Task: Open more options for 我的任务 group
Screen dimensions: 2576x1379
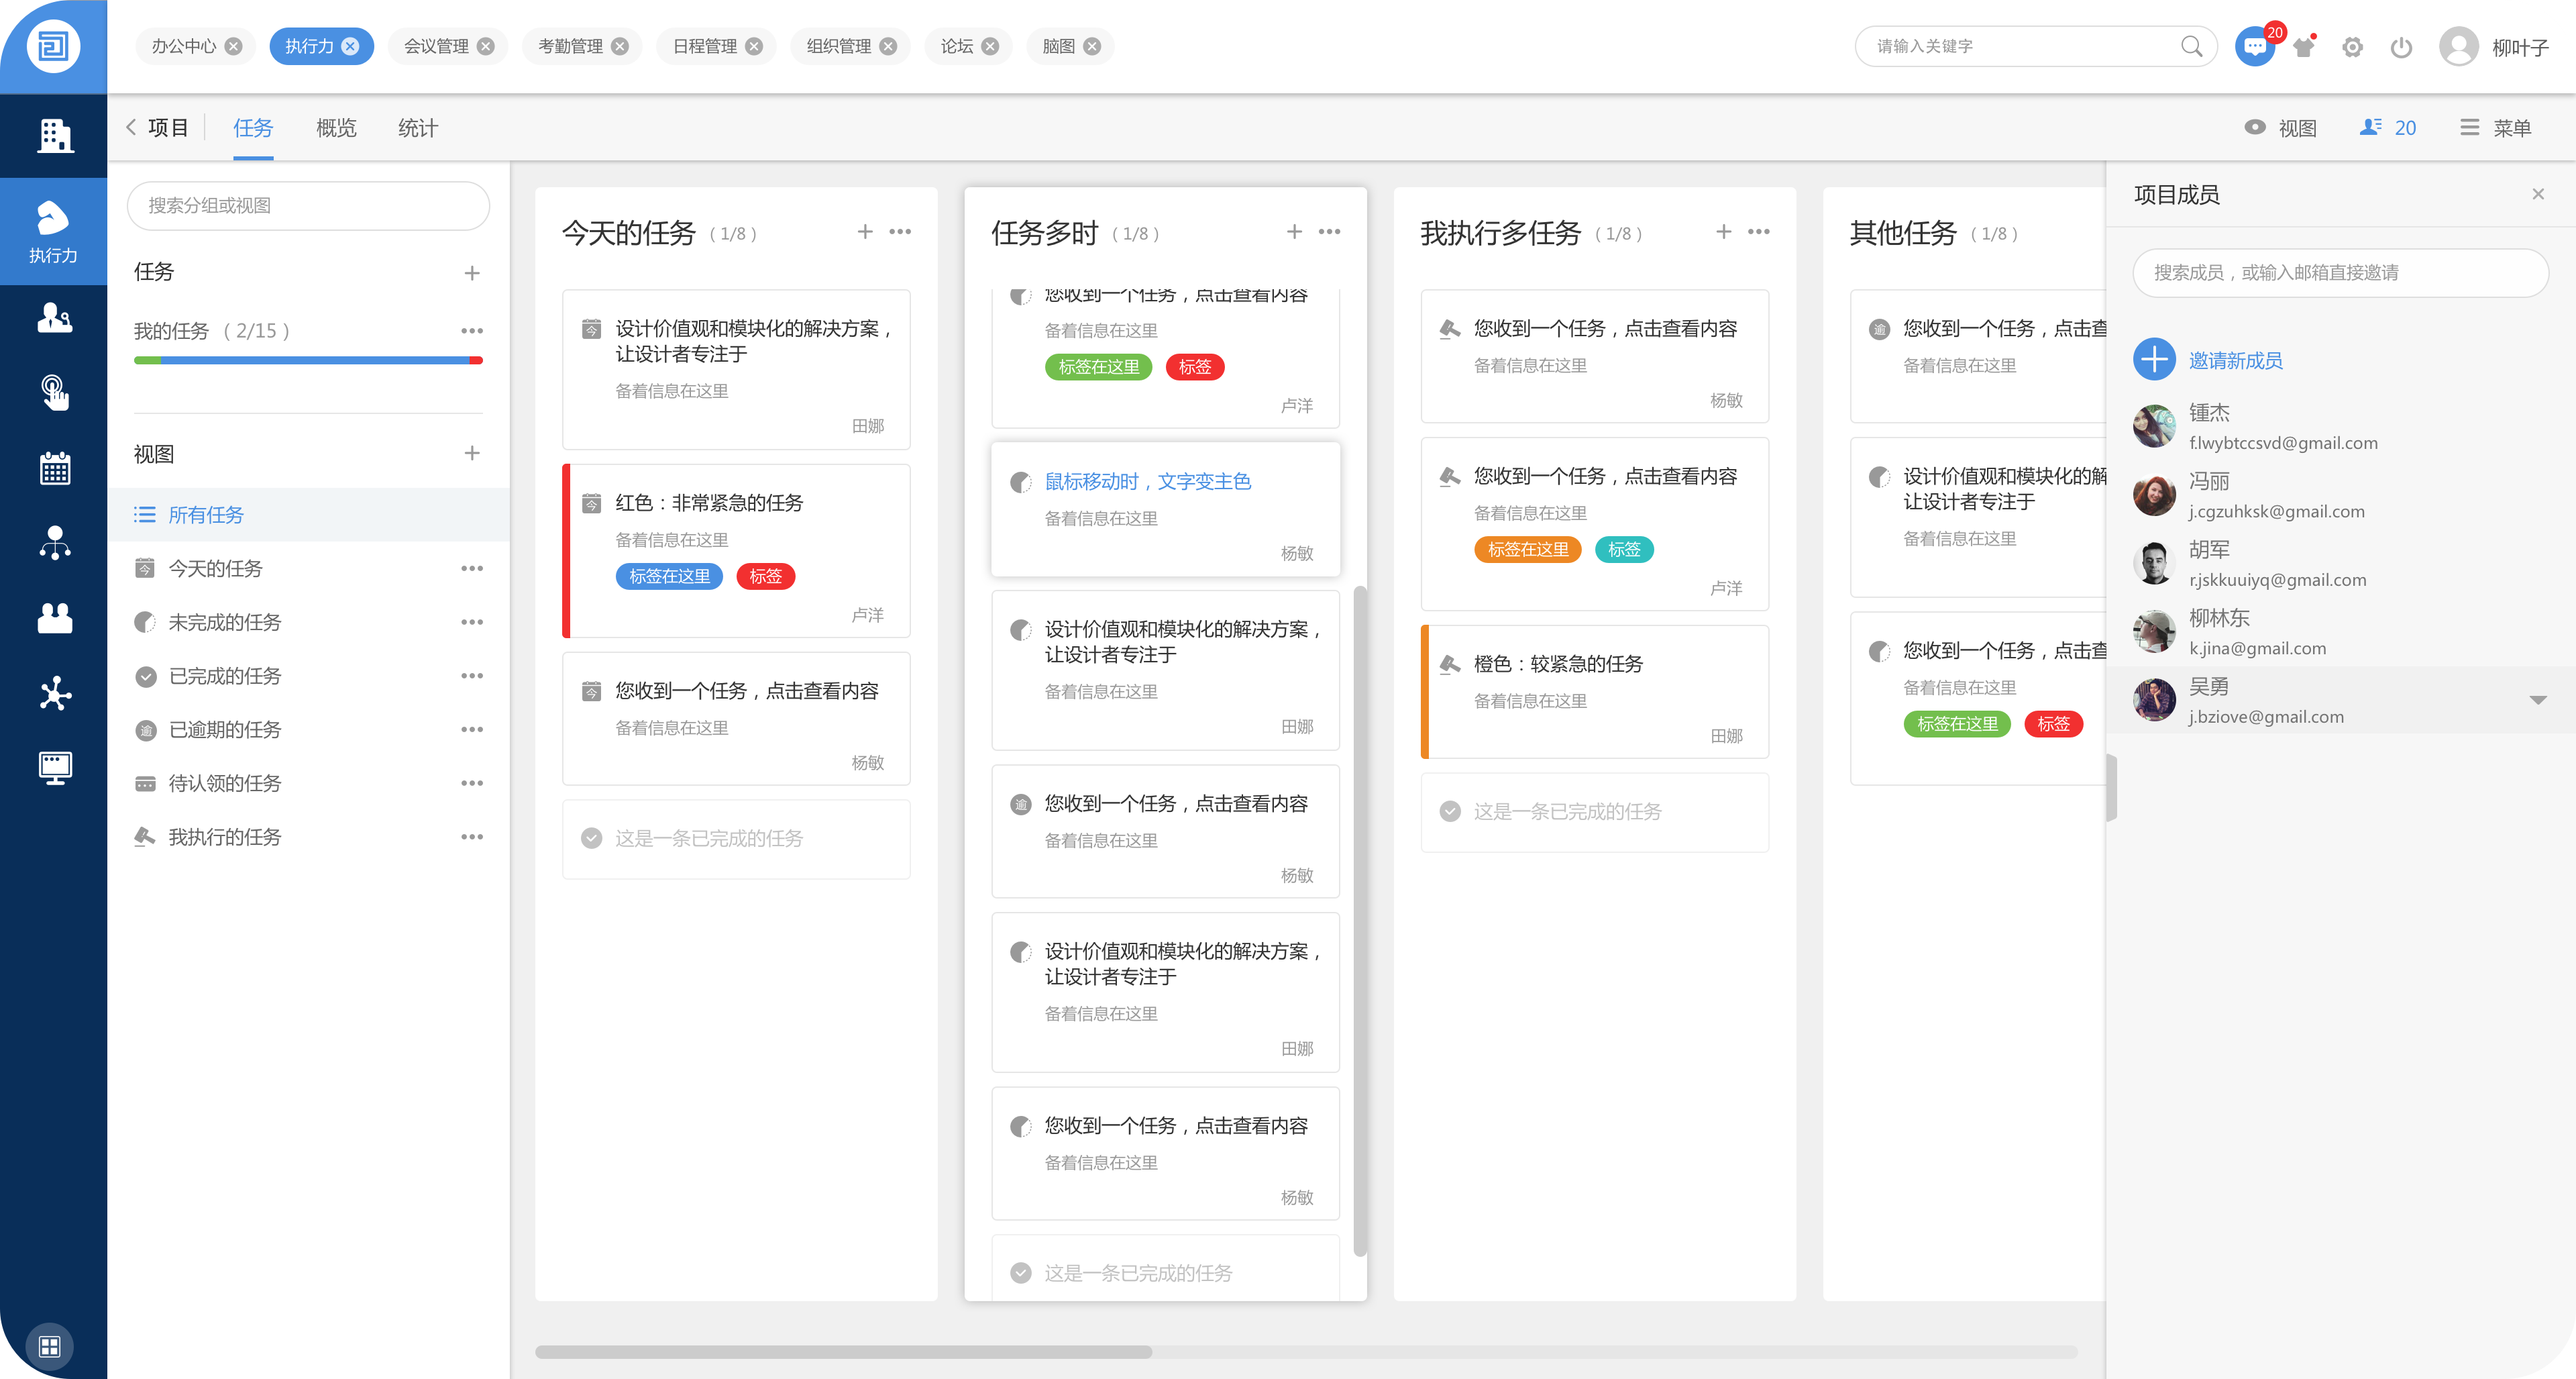Action: click(472, 330)
